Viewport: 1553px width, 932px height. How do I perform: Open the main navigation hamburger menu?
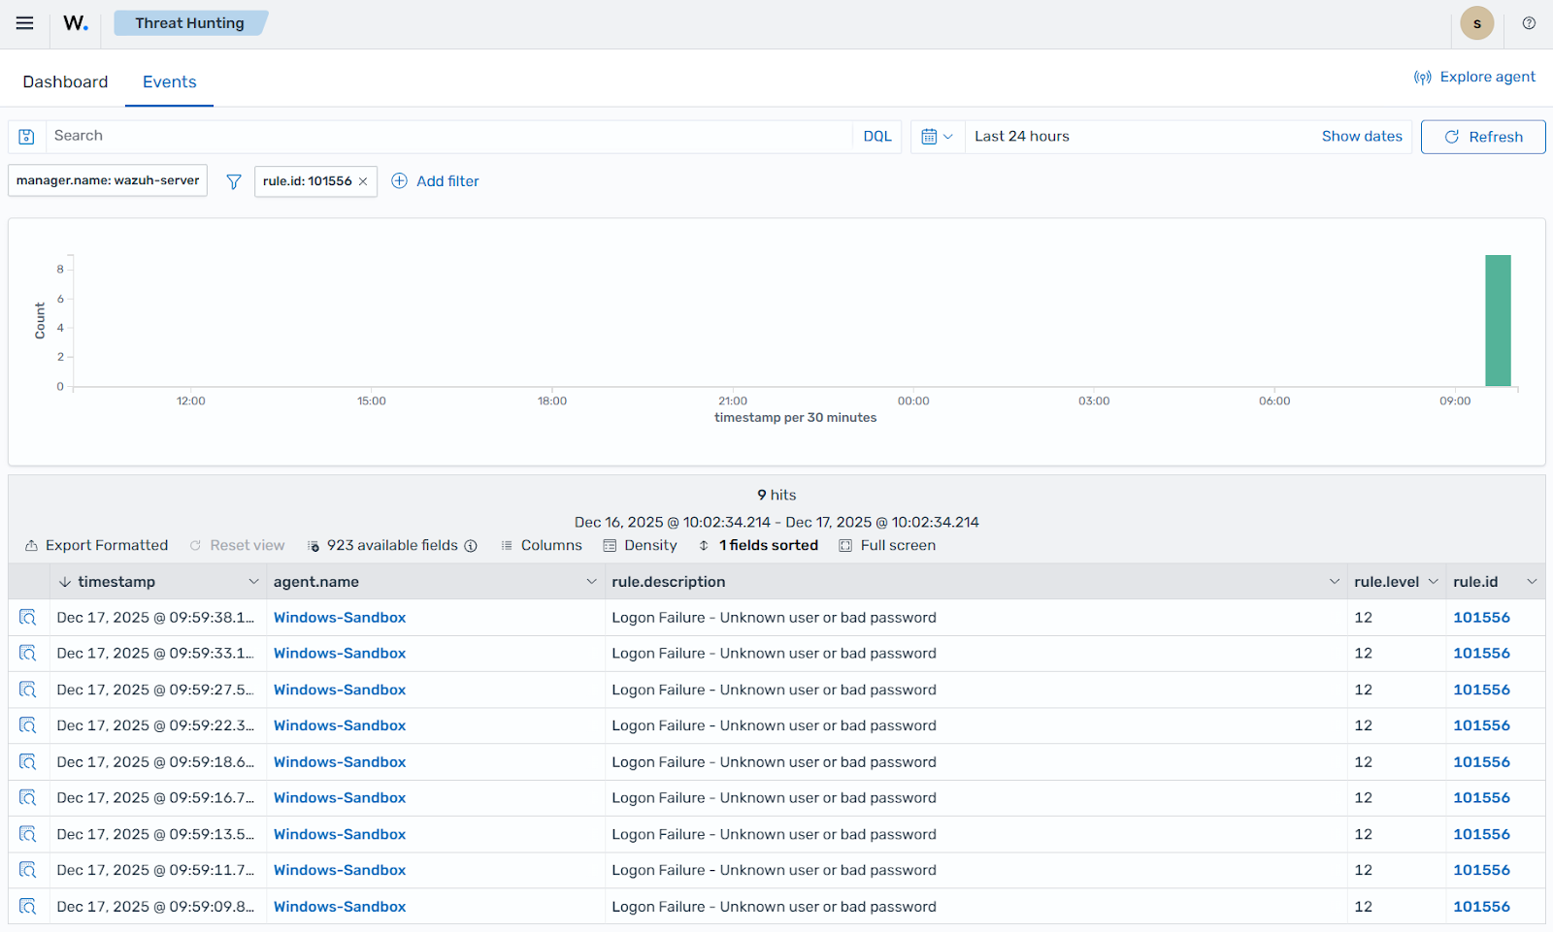coord(24,23)
